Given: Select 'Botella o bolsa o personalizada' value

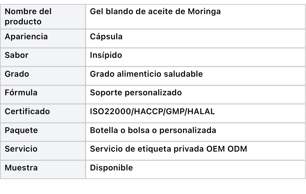Looking at the screenshot, I should point(153,130).
